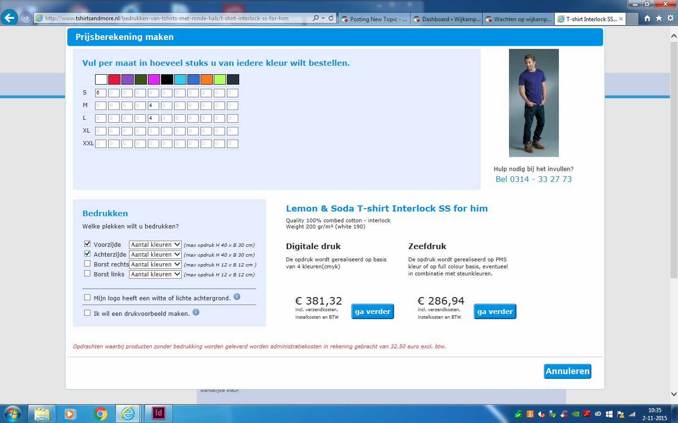
Task: Open Windows Explorer from the taskbar
Action: pyautogui.click(x=42, y=414)
